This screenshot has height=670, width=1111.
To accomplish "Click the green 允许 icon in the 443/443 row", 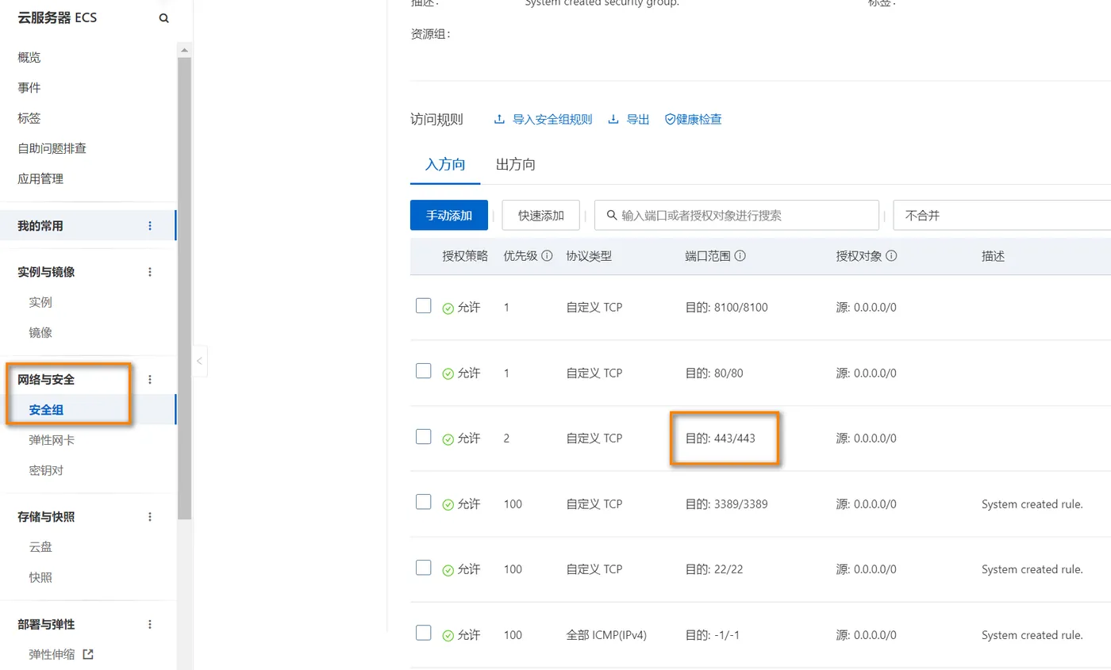I will [448, 438].
